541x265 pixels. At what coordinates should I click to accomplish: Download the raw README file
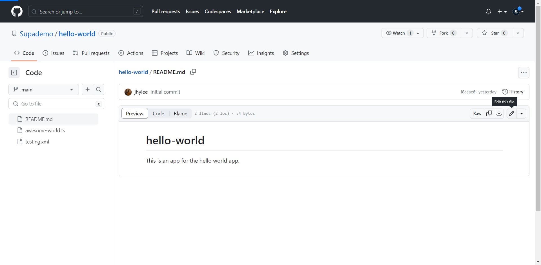499,113
